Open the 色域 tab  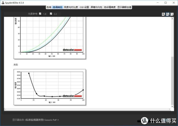[49, 7]
